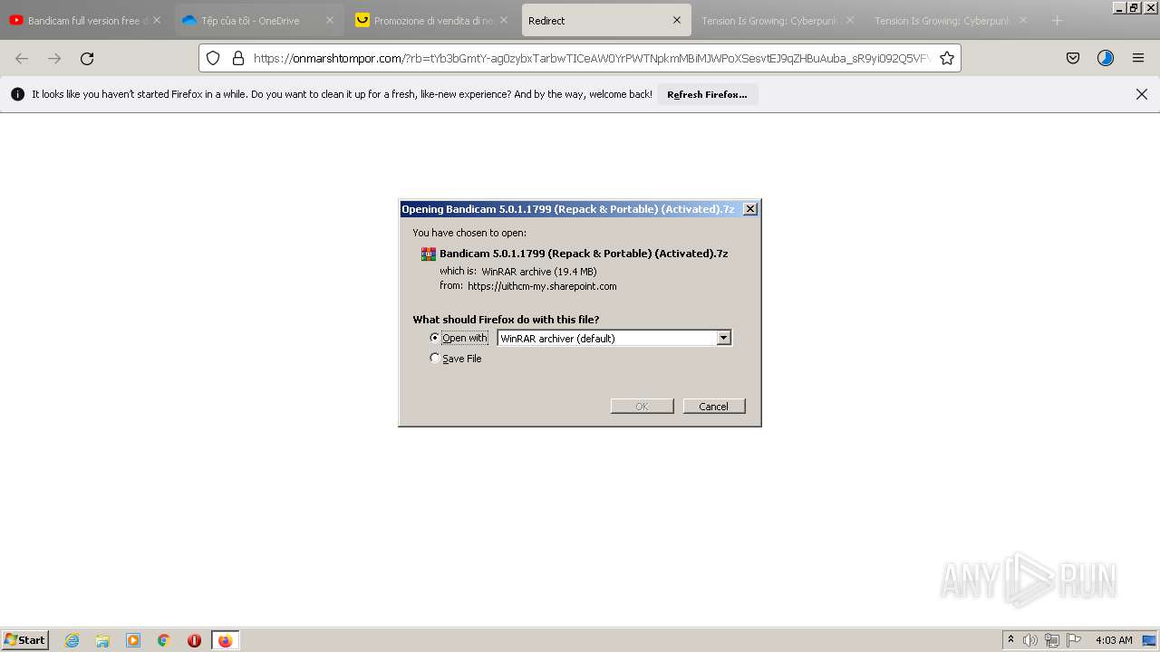Click the browser forward arrow
This screenshot has width=1160, height=652.
[x=54, y=58]
